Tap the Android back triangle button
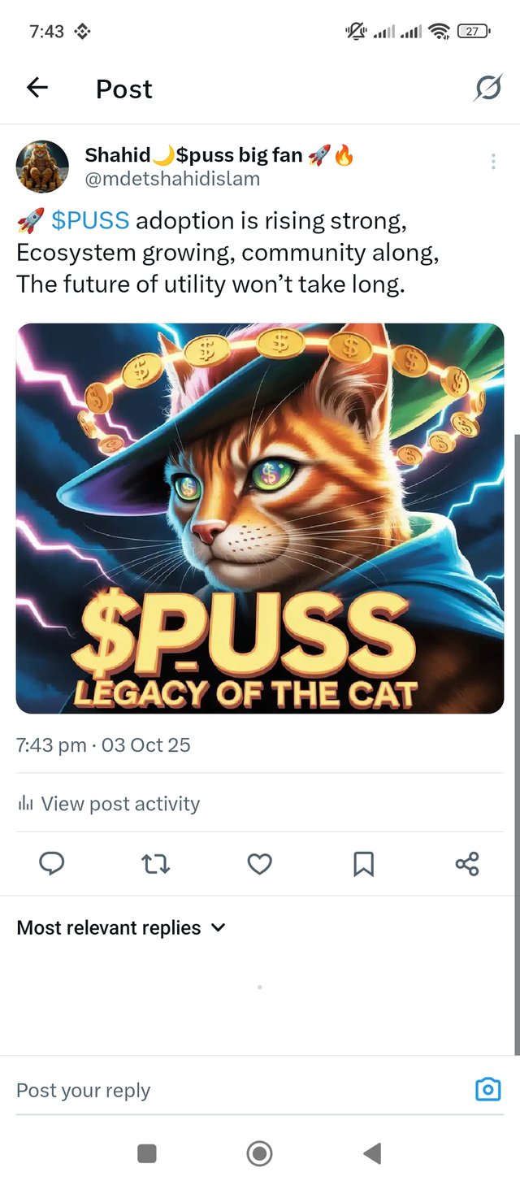 [372, 1152]
